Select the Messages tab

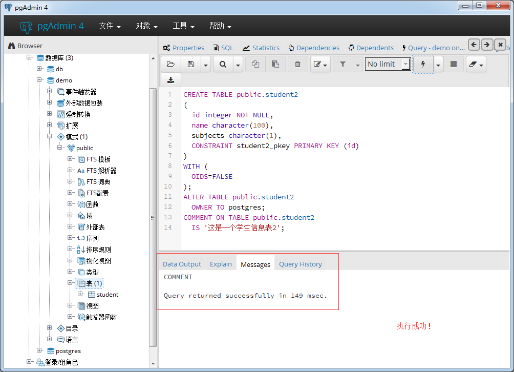(255, 264)
